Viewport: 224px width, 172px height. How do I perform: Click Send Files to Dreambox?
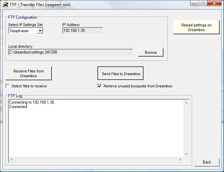[x=120, y=73]
